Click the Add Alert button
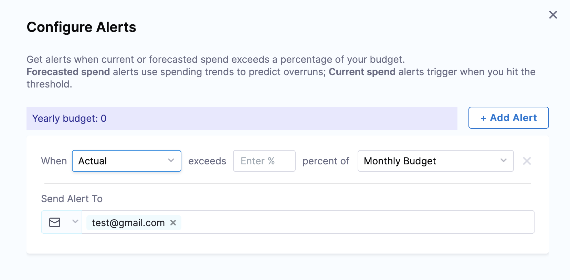 coord(508,118)
